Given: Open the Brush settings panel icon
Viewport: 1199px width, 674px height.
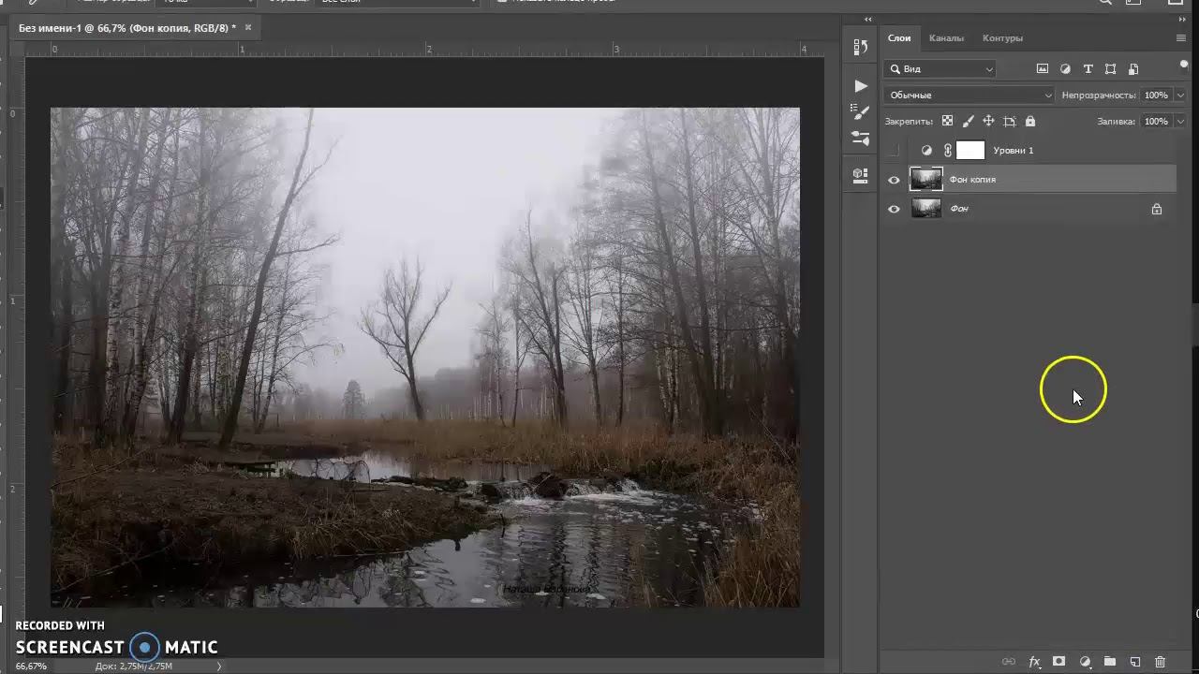Looking at the screenshot, I should 861,138.
